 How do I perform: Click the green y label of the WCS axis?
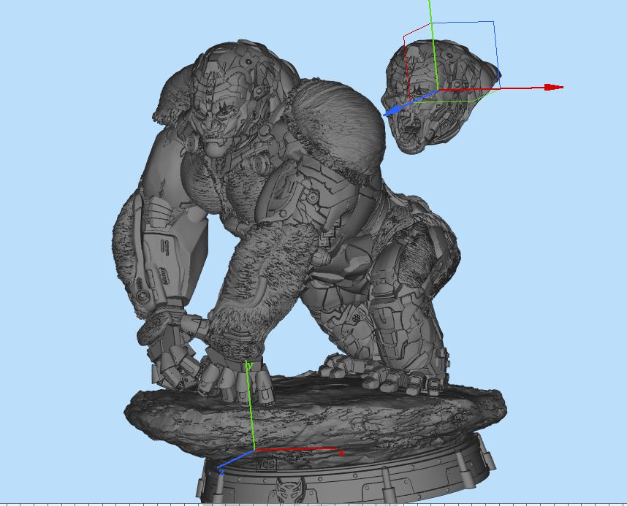(x=249, y=365)
